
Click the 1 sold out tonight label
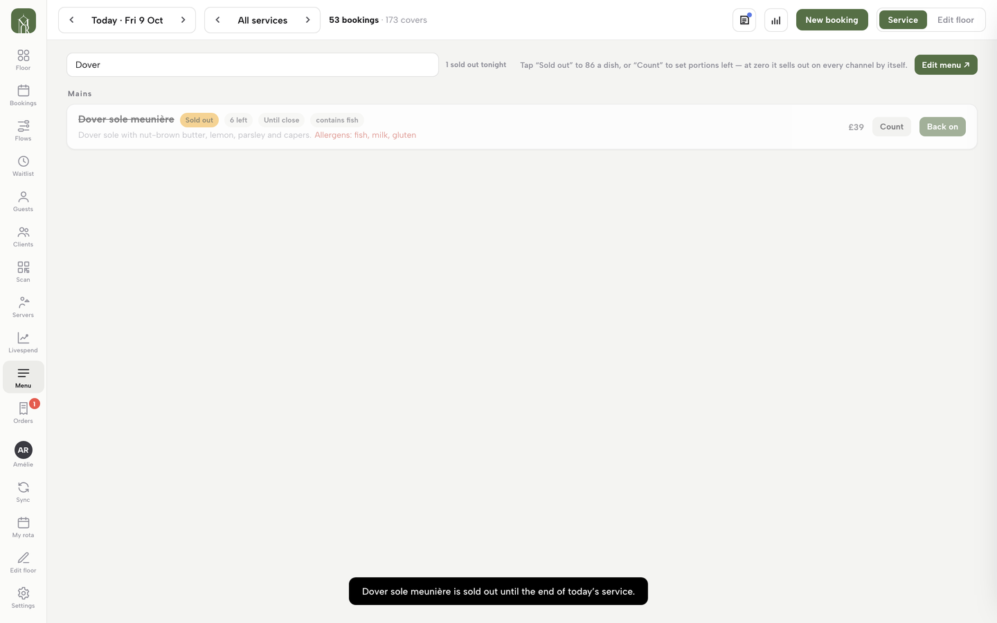[x=476, y=65]
